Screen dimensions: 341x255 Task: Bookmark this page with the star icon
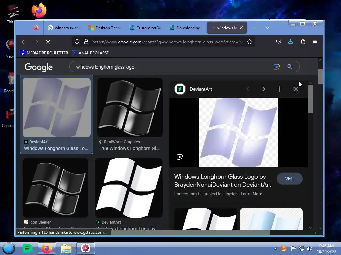(250, 42)
